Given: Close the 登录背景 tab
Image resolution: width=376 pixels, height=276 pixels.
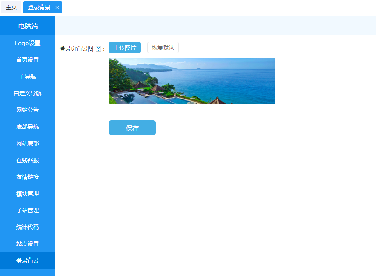Looking at the screenshot, I should (x=57, y=8).
